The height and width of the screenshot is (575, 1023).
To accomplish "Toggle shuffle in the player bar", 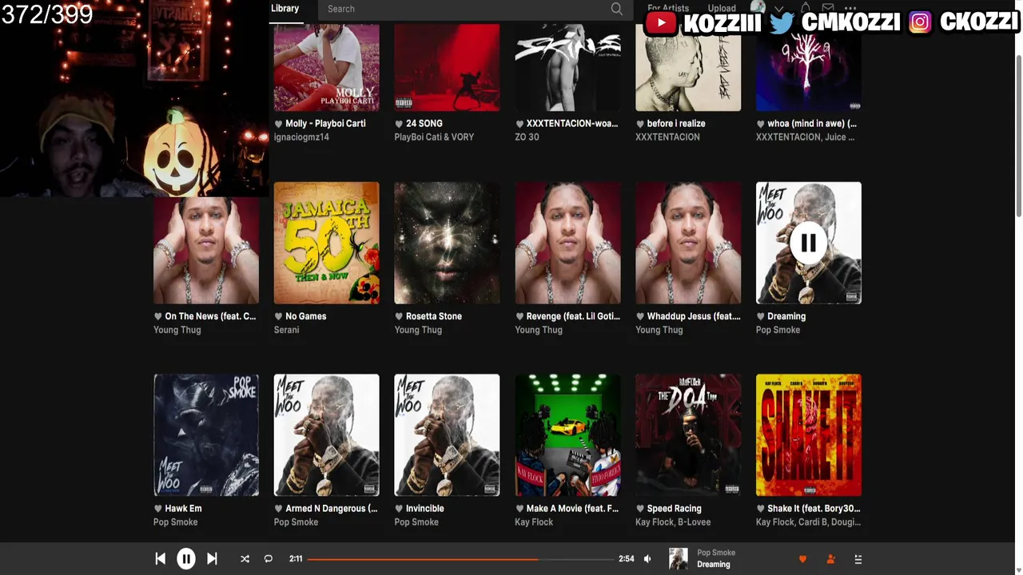I will (x=245, y=559).
